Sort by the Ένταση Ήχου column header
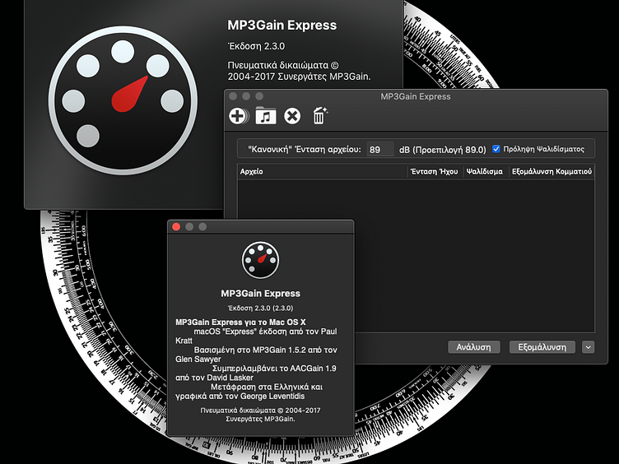 coord(435,172)
